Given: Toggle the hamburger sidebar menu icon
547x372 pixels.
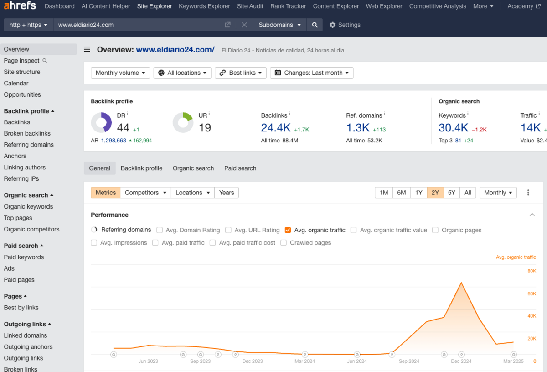Looking at the screenshot, I should point(87,50).
